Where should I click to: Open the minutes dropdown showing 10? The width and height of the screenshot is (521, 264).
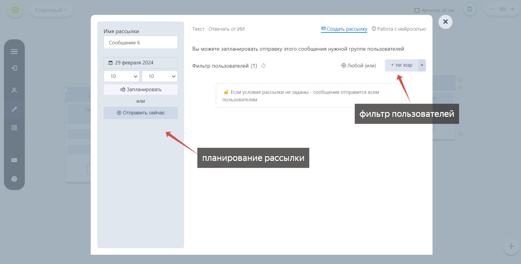[160, 76]
